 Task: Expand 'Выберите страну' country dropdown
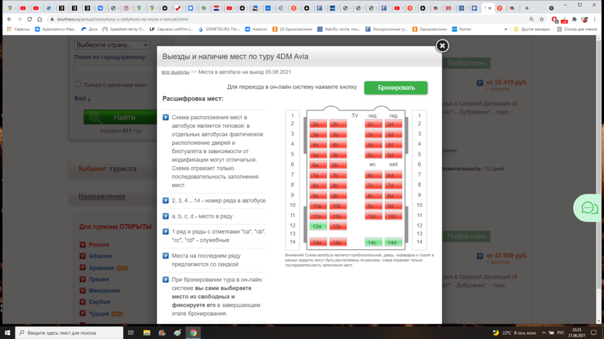pyautogui.click(x=112, y=45)
